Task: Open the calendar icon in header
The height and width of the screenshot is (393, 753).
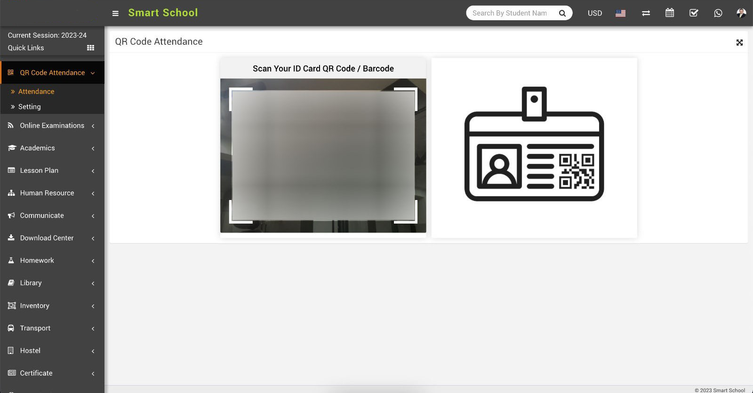Action: click(x=670, y=13)
